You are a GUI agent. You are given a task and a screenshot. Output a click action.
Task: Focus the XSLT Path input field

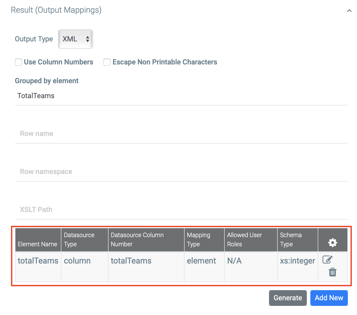[181, 210]
